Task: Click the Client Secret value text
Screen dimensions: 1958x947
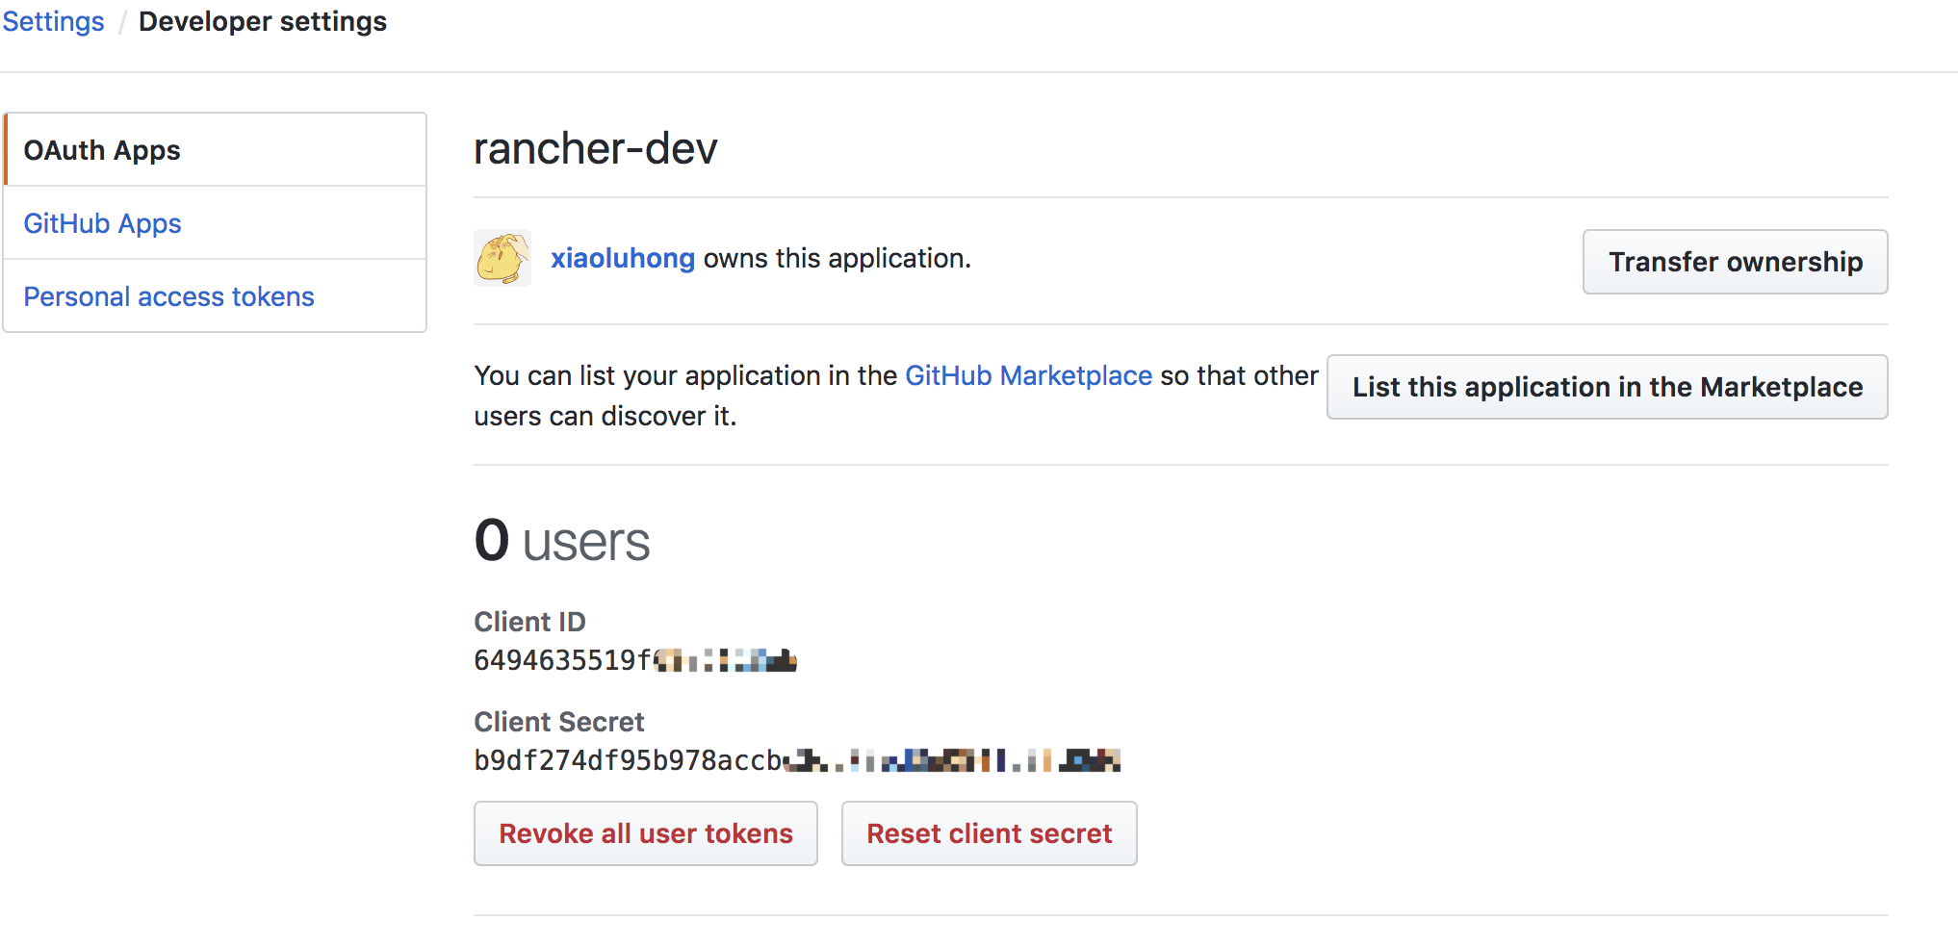Action: pos(797,760)
